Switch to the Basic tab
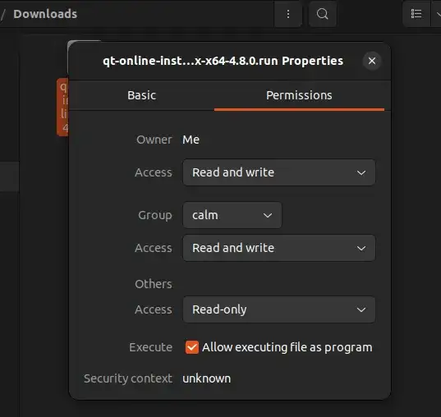 (142, 95)
